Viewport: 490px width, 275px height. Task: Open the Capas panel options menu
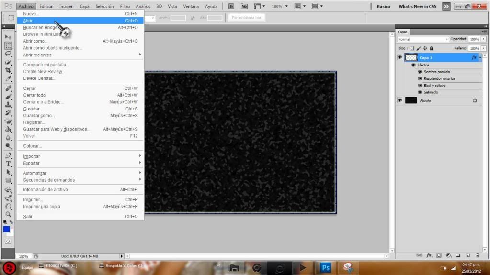pos(484,32)
